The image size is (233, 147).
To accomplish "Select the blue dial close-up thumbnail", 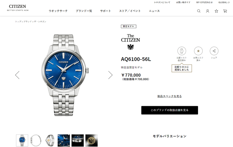I will (64, 140).
